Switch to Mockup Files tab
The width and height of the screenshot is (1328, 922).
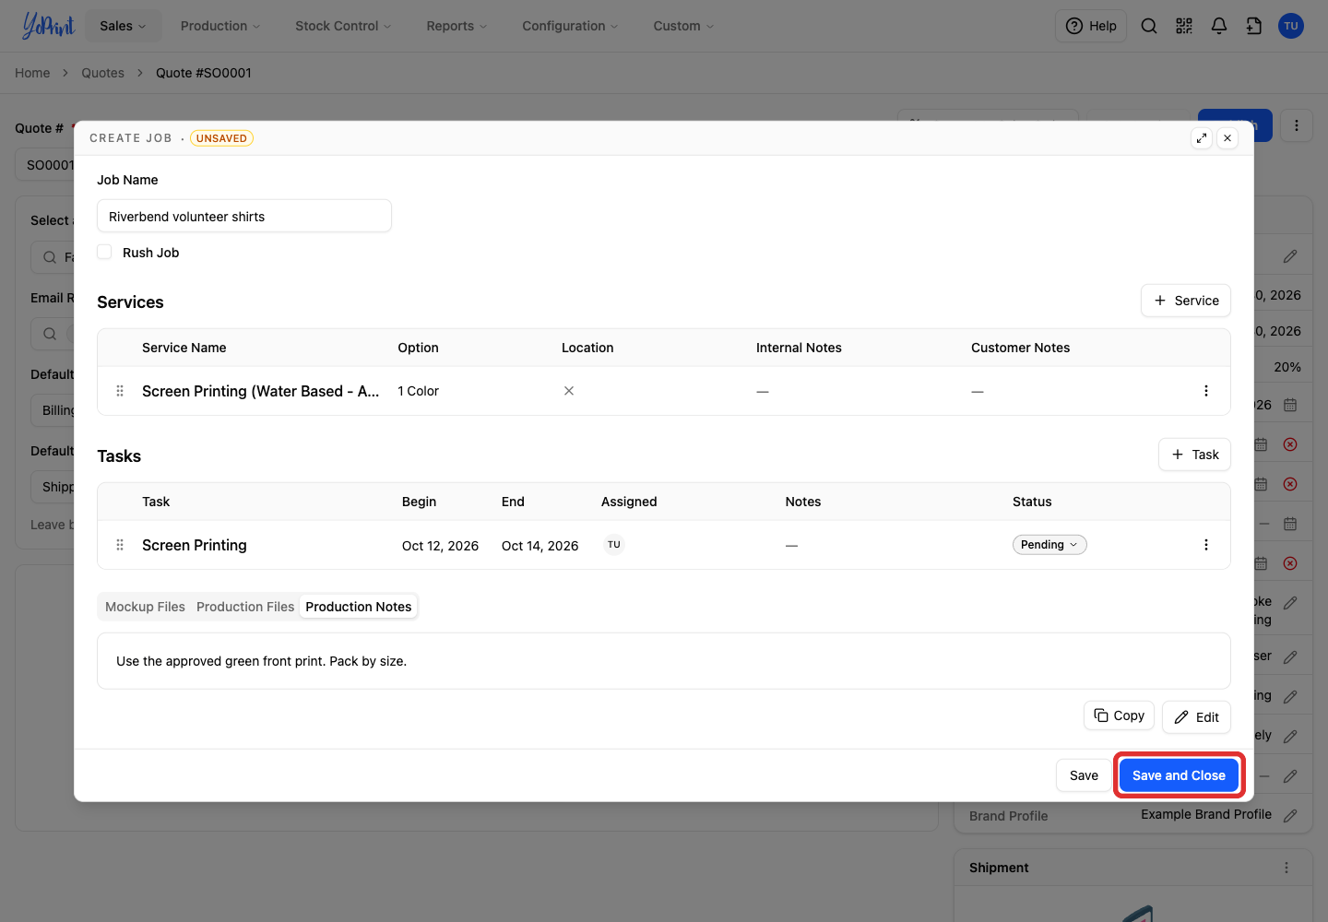pos(145,607)
